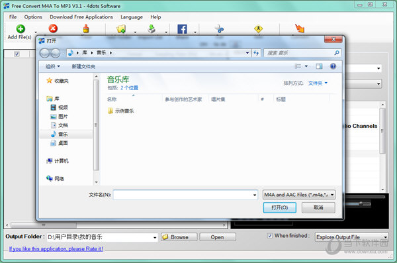This screenshot has height=263, width=397.
Task: Select 计算机 computer in navigation pane
Action: (58, 161)
